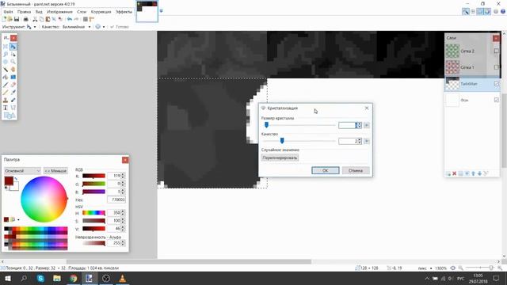Select the Paintbrush tool

(x=6, y=85)
